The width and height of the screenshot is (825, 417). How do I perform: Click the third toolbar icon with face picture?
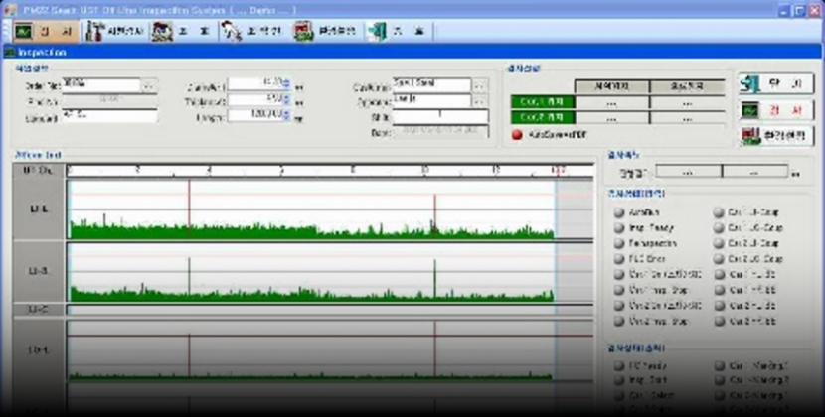(x=162, y=32)
